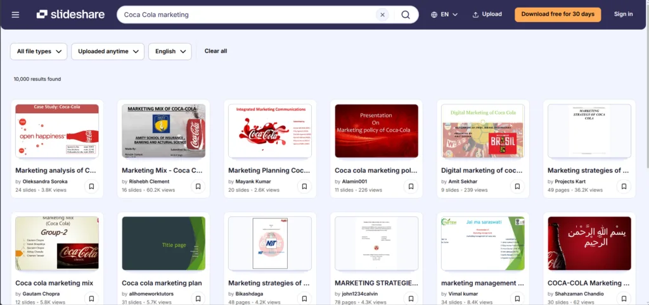649x305 pixels.
Task: Visit author Shahzaman Chandio's profile
Action: click(579, 294)
